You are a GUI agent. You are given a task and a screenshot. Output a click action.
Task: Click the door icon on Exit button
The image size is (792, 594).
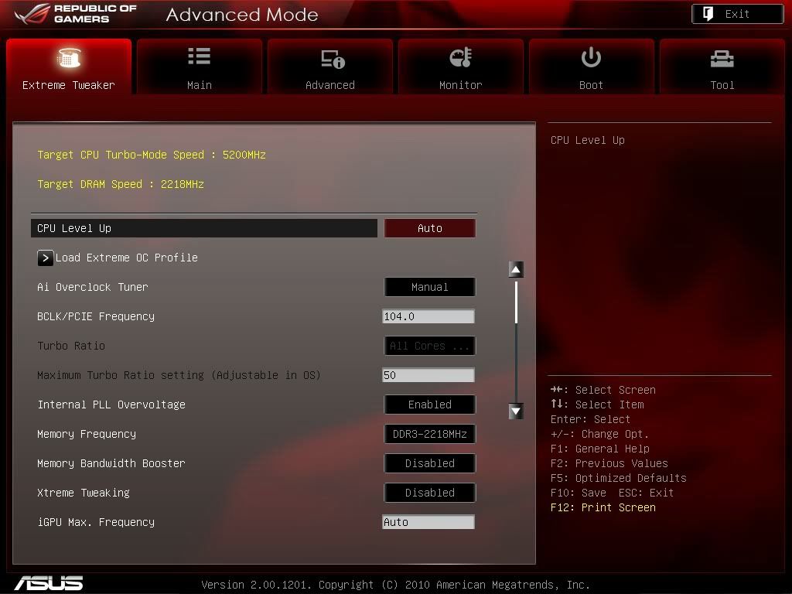pos(708,14)
